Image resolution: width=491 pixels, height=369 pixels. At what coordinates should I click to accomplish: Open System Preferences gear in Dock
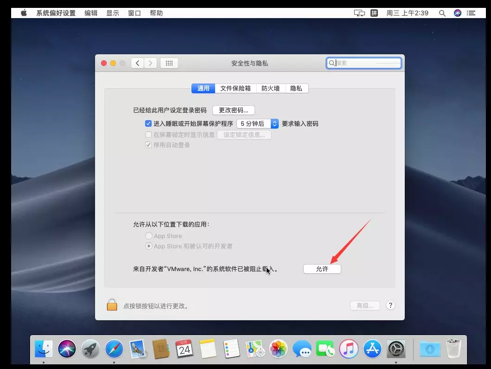[396, 349]
